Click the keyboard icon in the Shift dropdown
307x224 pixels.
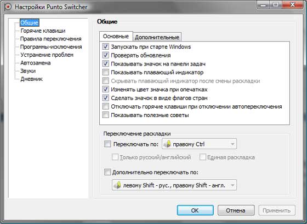(117, 185)
